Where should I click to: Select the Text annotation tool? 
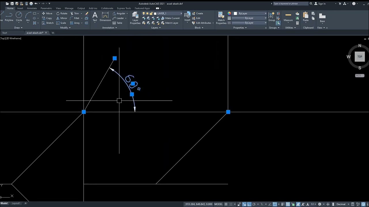(95, 17)
